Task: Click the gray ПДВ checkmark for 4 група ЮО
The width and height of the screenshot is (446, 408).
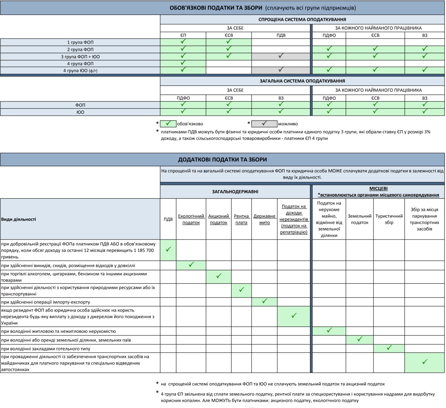Action: coord(281,70)
